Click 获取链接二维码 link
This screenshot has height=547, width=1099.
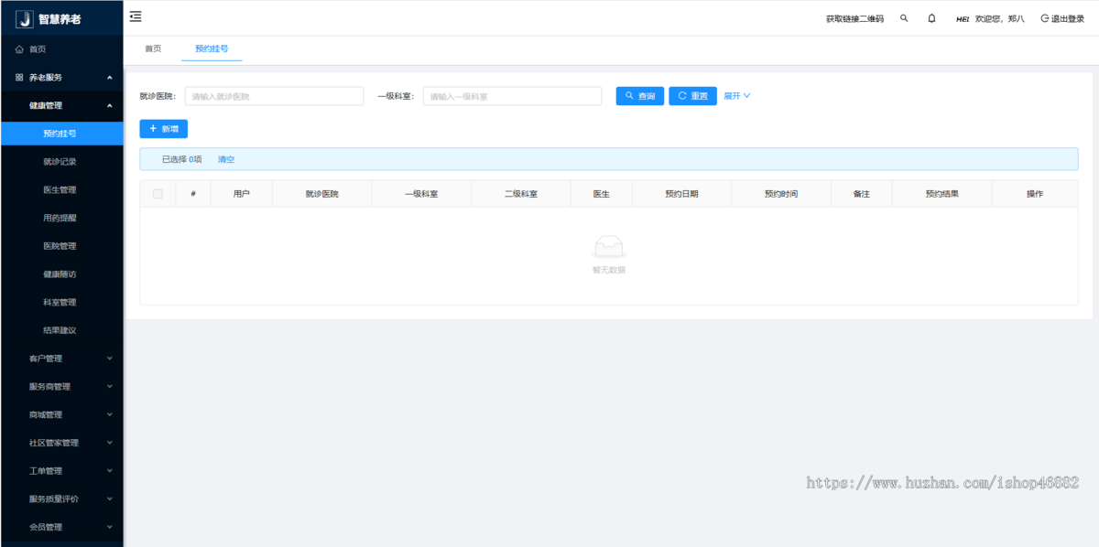coord(854,18)
